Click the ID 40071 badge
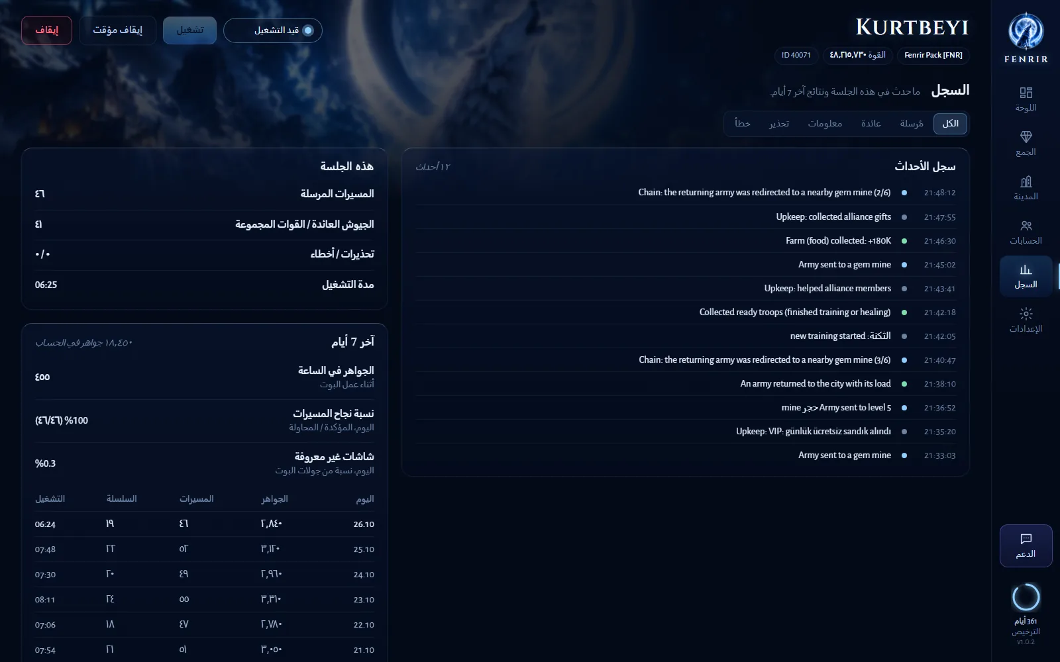Viewport: 1060px width, 662px height. (x=796, y=56)
